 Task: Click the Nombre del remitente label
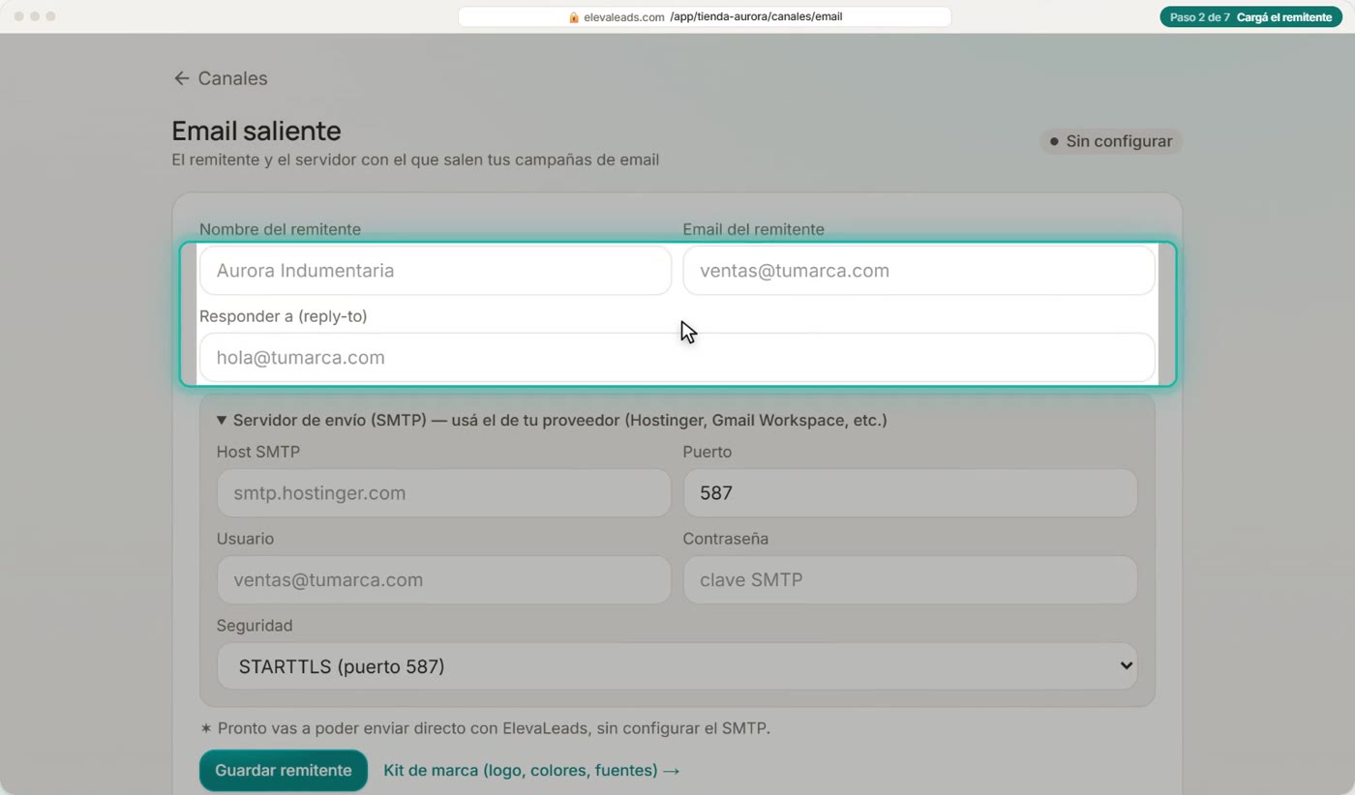[280, 229]
